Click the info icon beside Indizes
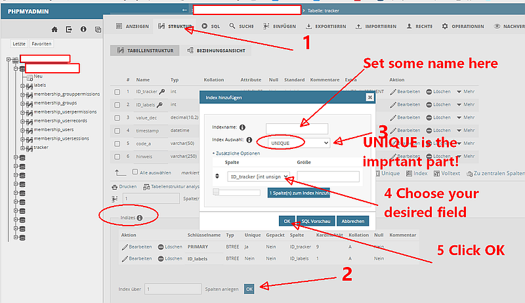 tap(140, 218)
